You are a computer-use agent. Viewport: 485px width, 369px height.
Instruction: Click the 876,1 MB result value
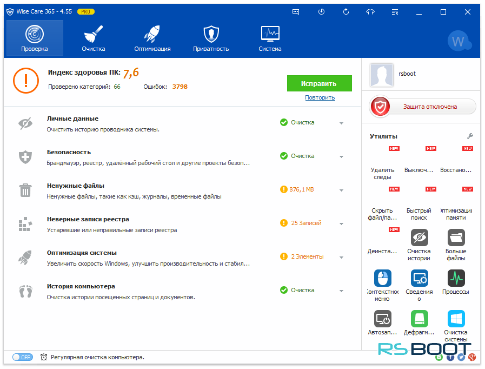tap(302, 189)
